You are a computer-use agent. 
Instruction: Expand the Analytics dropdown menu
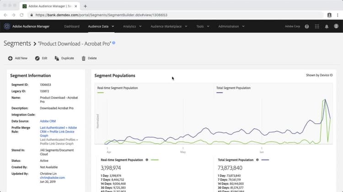pos(132,26)
